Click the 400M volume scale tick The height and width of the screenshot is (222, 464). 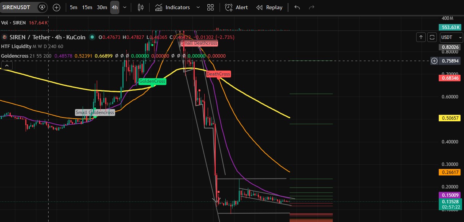[447, 18]
